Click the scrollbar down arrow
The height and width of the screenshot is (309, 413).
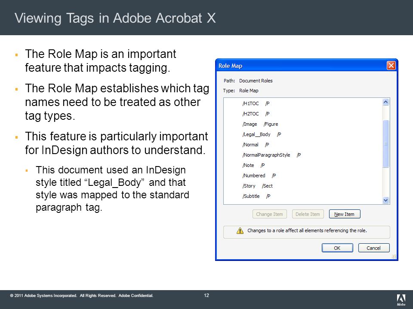coord(385,200)
